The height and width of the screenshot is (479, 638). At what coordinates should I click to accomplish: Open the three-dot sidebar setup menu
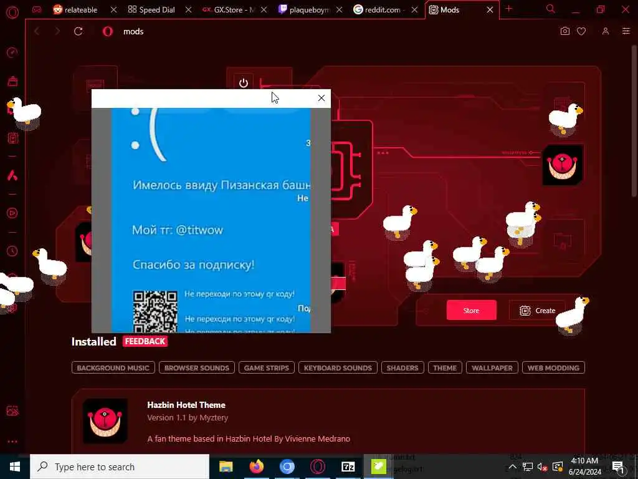coord(12,442)
